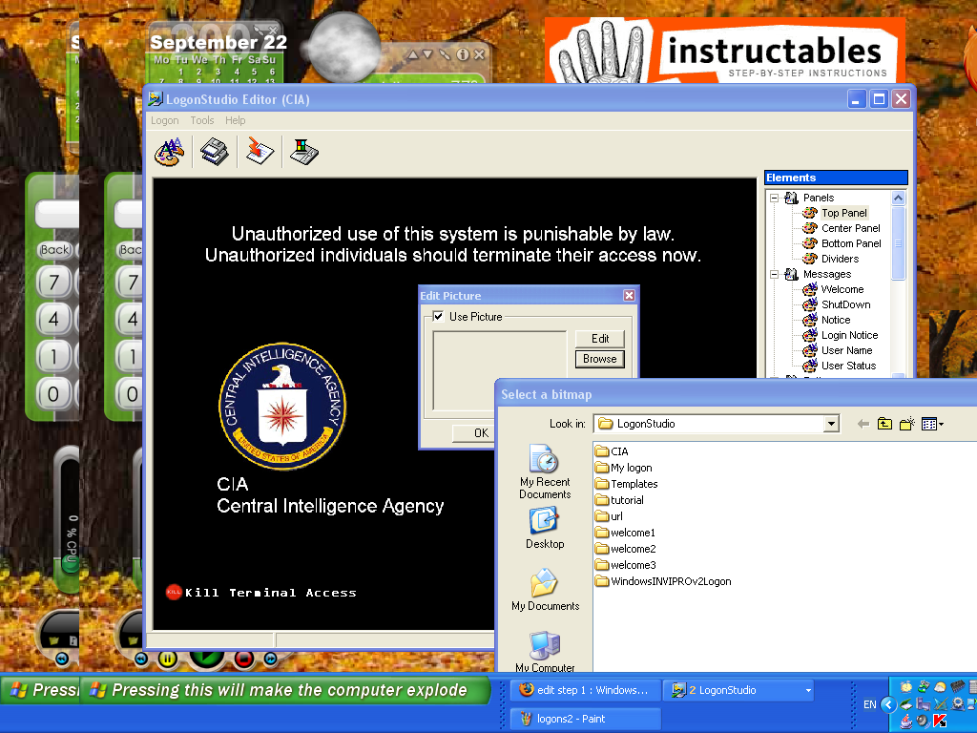Open the Logon menu

click(164, 120)
